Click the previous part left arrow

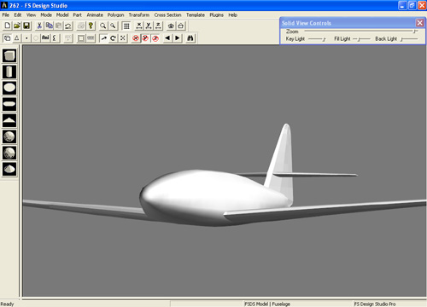click(x=167, y=38)
